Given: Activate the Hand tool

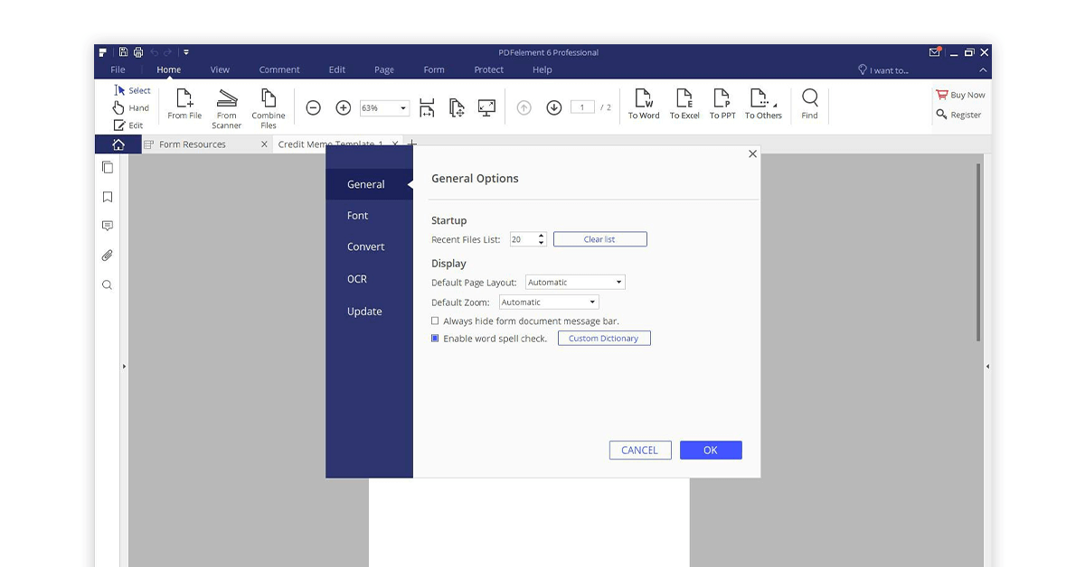Looking at the screenshot, I should (131, 108).
